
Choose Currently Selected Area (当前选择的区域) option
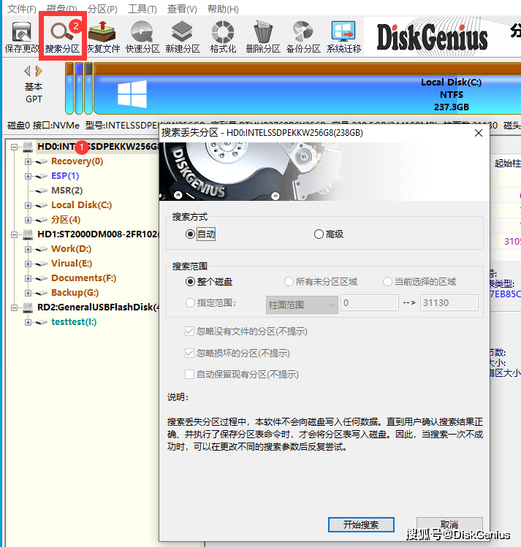tap(419, 281)
